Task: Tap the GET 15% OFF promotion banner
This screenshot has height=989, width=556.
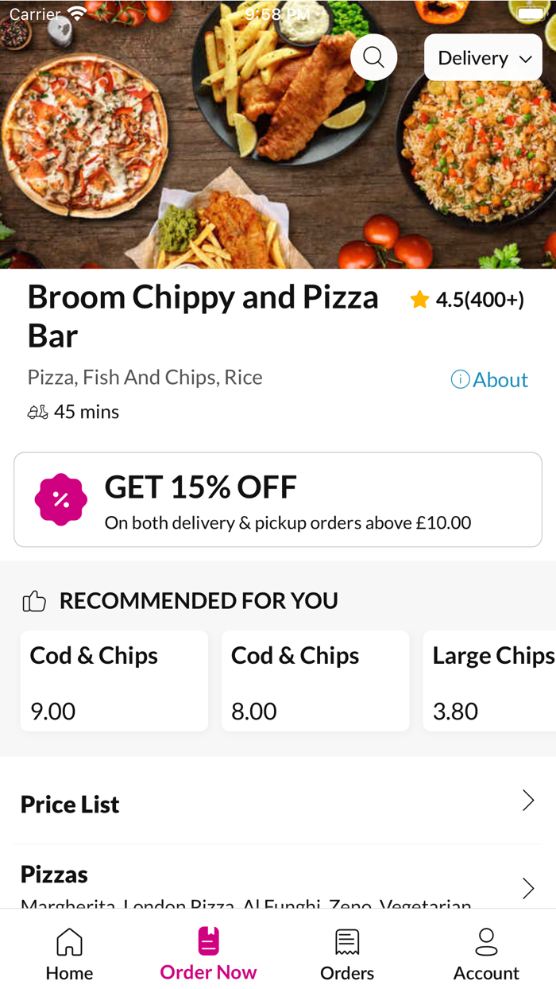Action: coord(277,499)
